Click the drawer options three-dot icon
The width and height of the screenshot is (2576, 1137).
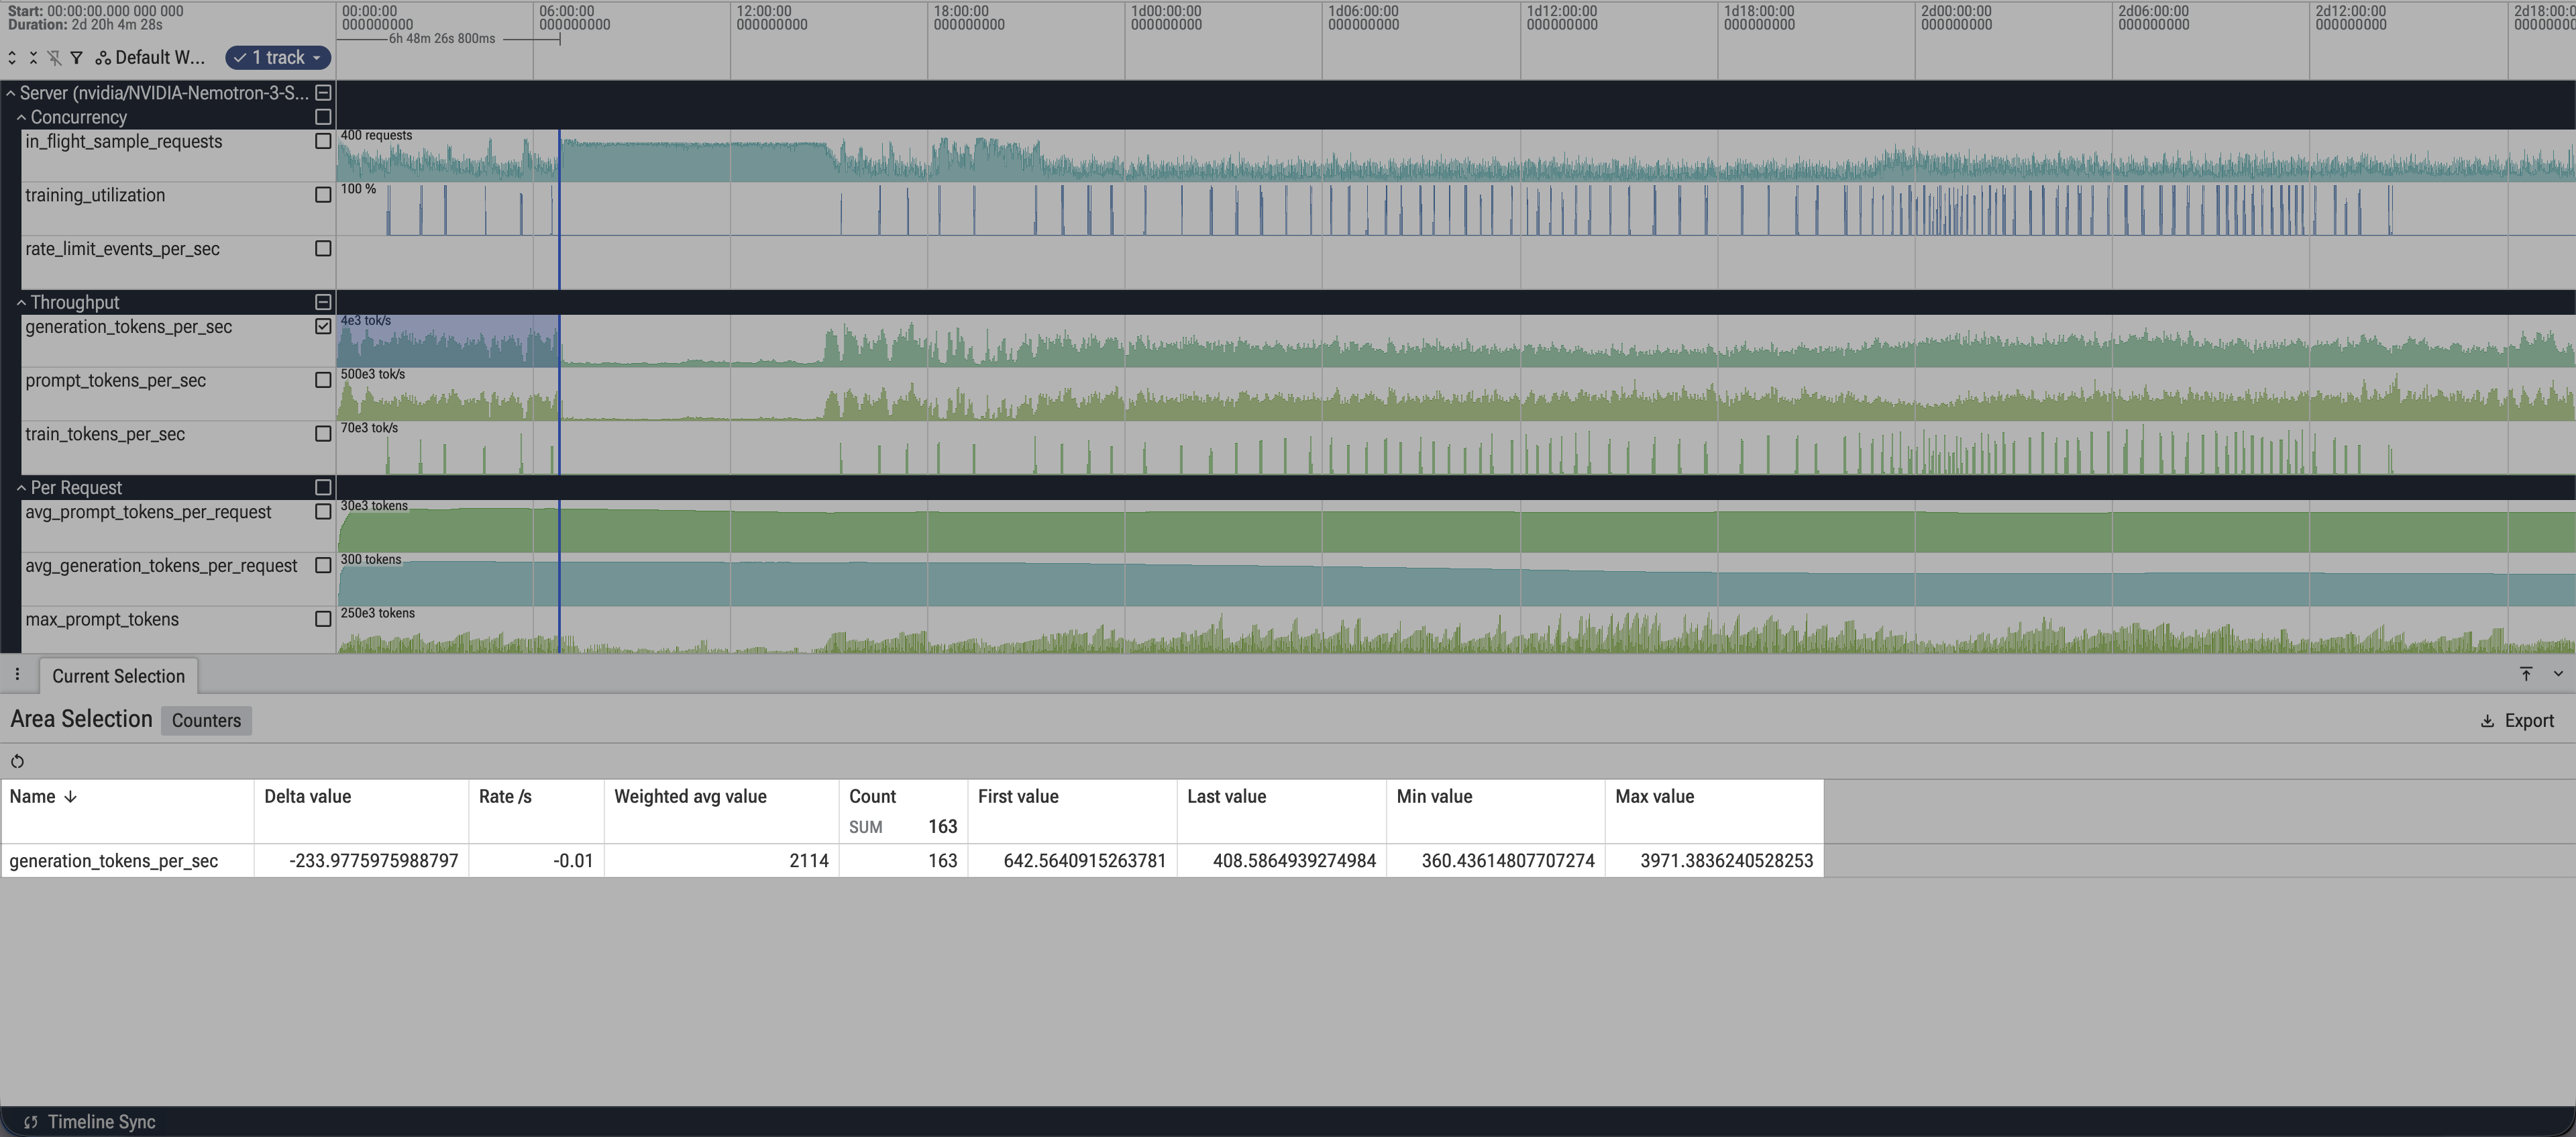pos(17,675)
